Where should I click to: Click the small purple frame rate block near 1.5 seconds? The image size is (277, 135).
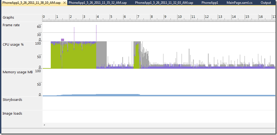pyautogui.click(x=63, y=40)
